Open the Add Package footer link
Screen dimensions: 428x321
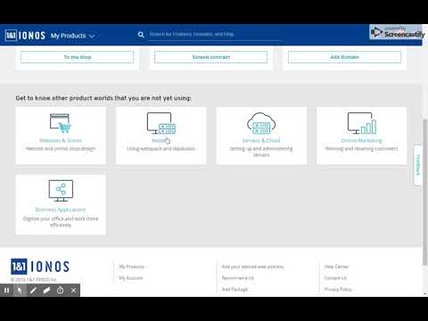235,289
